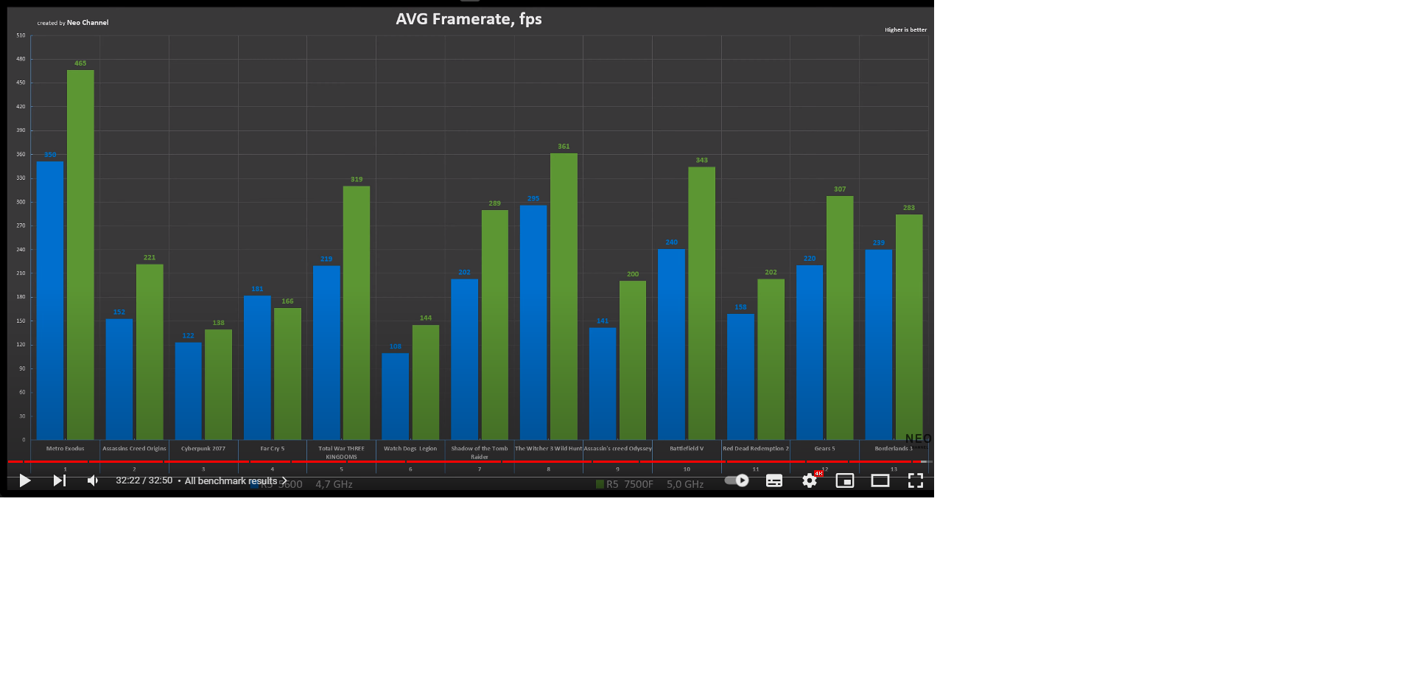Click the '5,0 GHz' legend text
Image resolution: width=1410 pixels, height=689 pixels.
pos(685,484)
